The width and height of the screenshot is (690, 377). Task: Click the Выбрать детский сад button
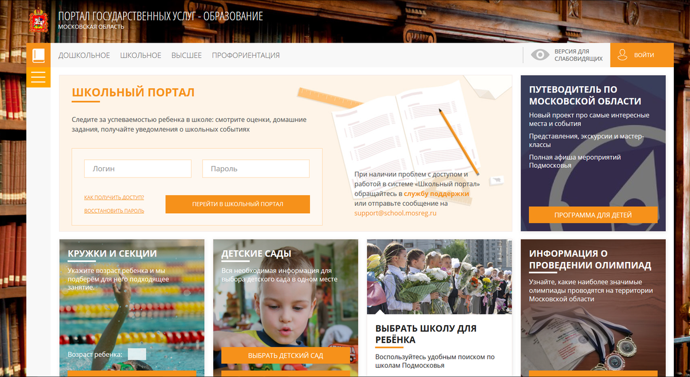(286, 356)
